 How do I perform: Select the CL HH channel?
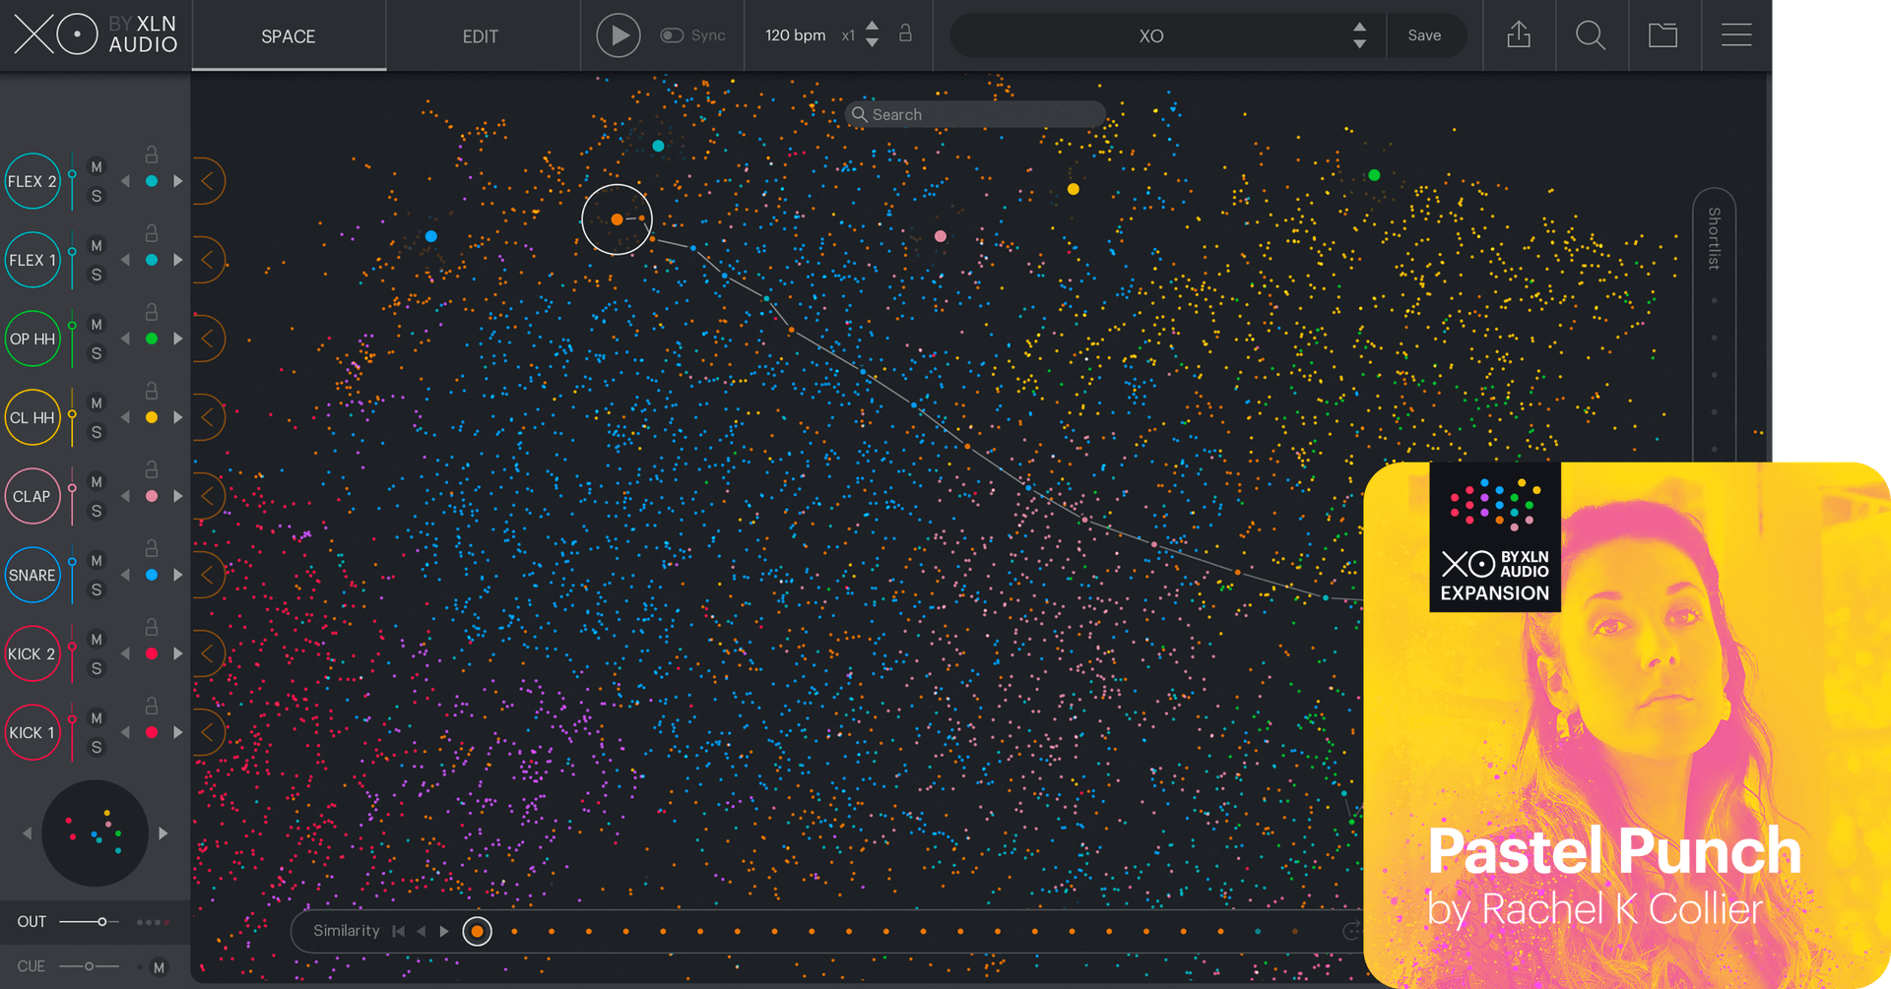(33, 417)
